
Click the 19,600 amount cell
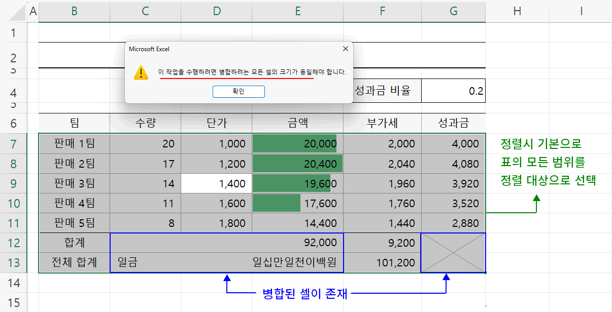click(x=297, y=183)
